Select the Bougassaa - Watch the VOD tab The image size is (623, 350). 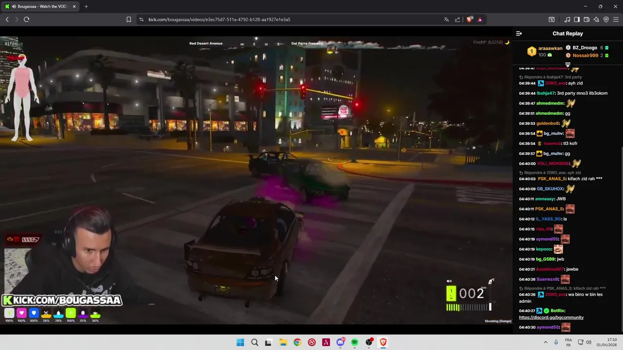point(40,6)
